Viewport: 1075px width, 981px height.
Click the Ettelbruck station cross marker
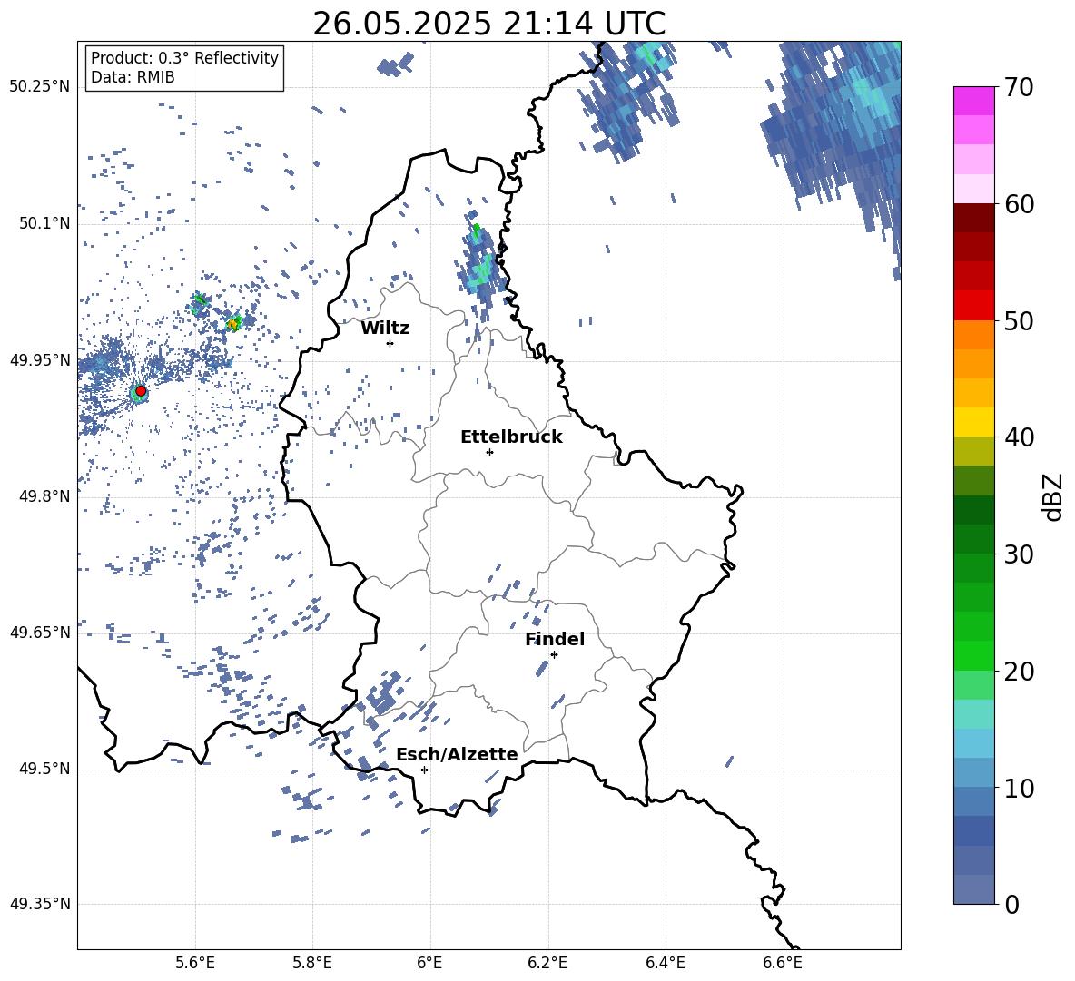pos(489,452)
